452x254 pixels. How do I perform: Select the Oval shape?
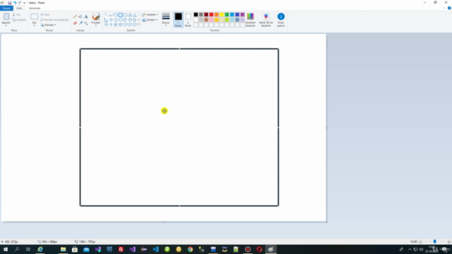point(116,15)
